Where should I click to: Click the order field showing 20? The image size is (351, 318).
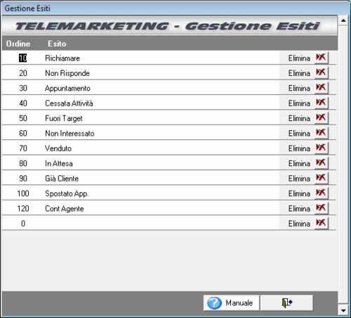(x=23, y=73)
